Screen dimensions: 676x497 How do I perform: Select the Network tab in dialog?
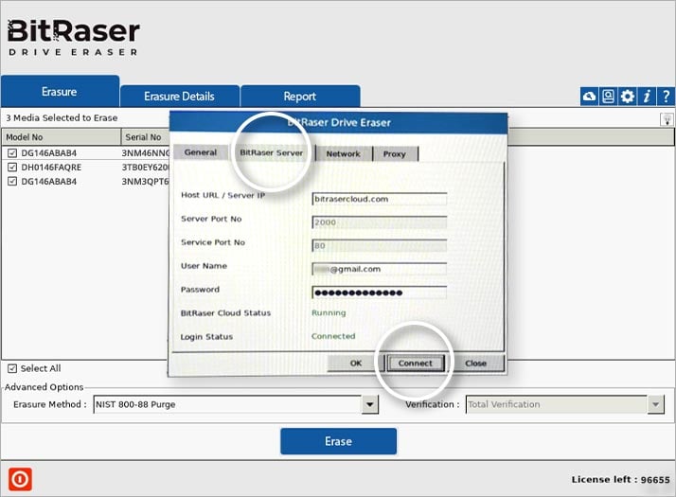[x=344, y=154]
